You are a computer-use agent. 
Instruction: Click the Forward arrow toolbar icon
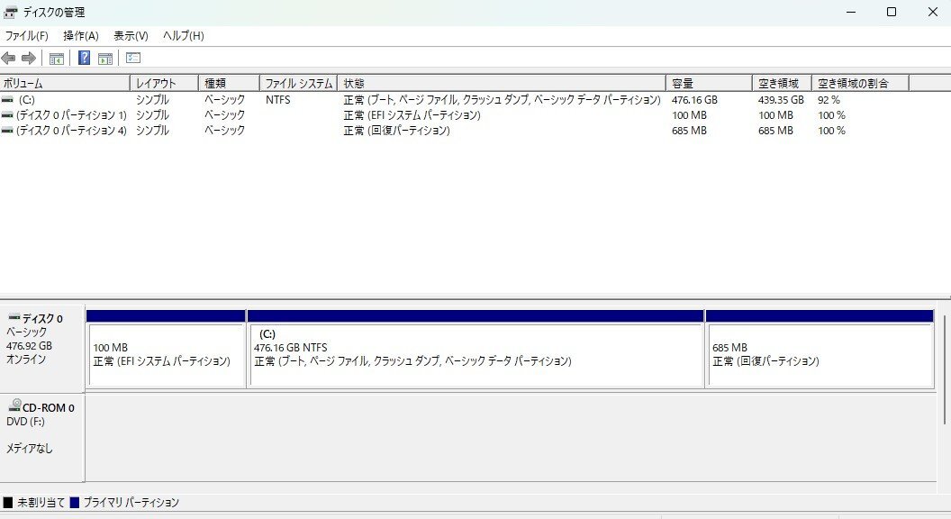pyautogui.click(x=29, y=59)
